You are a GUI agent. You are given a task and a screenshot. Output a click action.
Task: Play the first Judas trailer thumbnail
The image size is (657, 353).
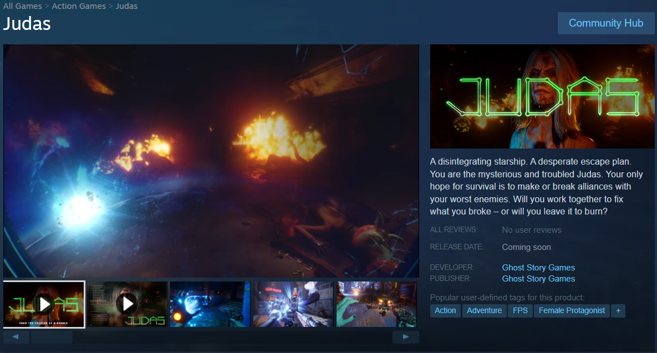pos(44,304)
